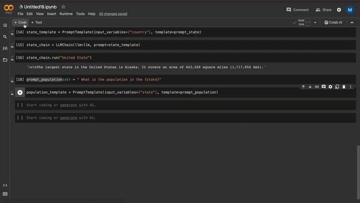Select cell [16] state_chain.run code
The height and width of the screenshot is (203, 360).
[x=59, y=58]
